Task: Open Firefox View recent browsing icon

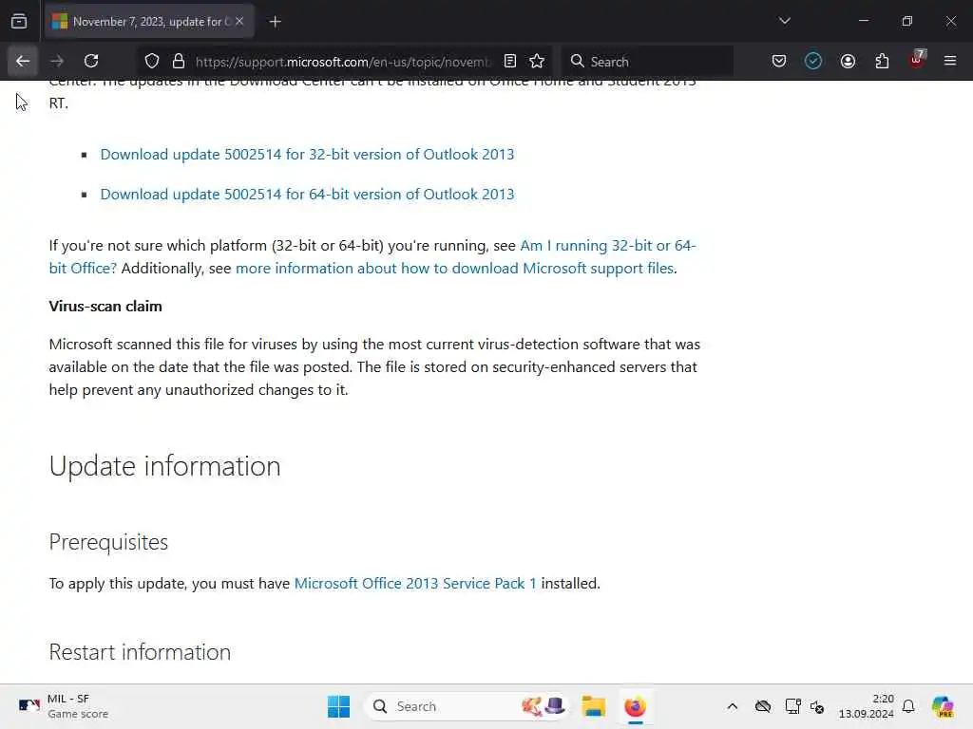Action: [x=19, y=22]
